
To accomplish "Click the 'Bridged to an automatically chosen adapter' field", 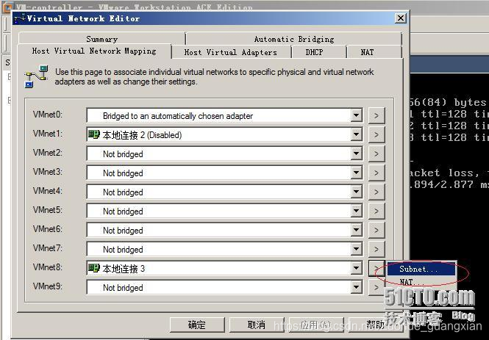I will coord(224,116).
